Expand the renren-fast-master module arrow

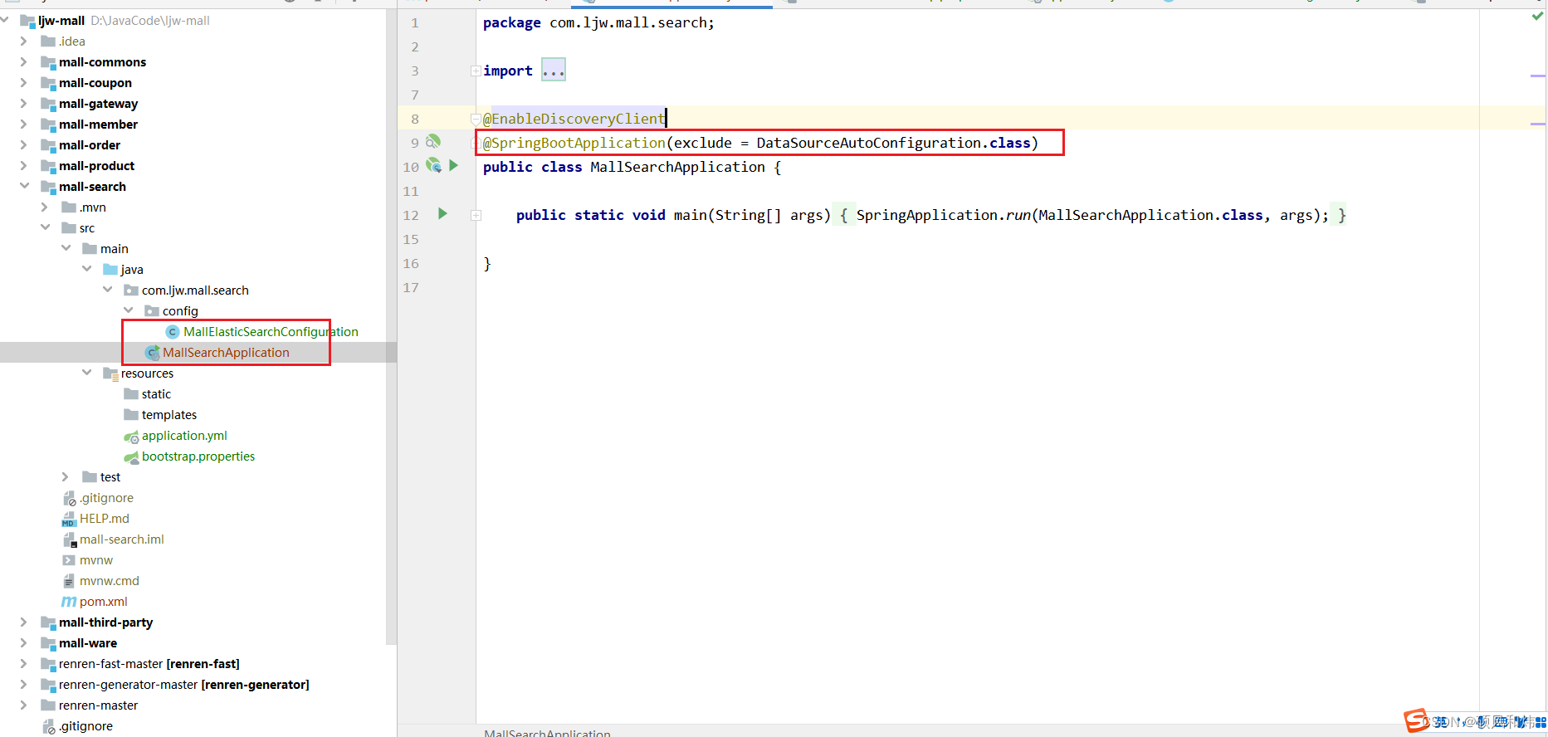24,664
